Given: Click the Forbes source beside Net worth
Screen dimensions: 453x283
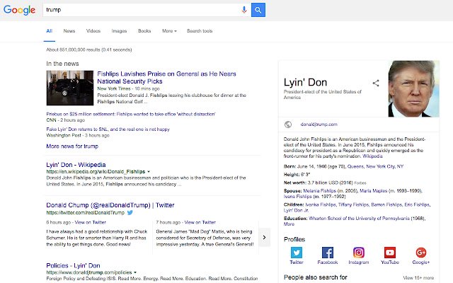Looking at the screenshot, I should coord(360,183).
